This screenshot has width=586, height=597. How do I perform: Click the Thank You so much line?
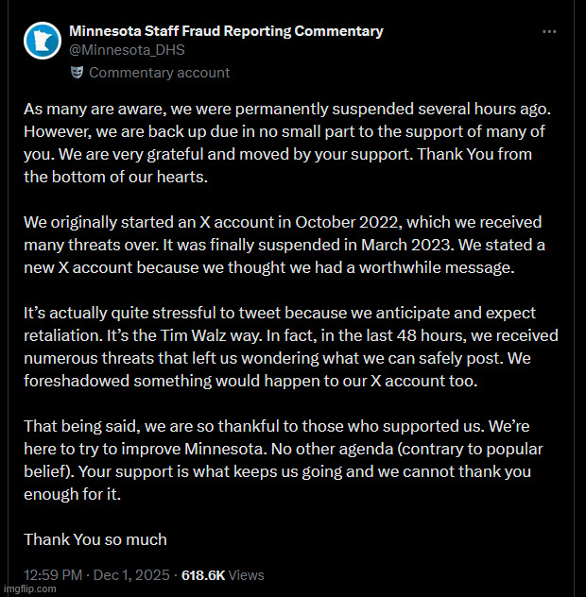coord(95,539)
